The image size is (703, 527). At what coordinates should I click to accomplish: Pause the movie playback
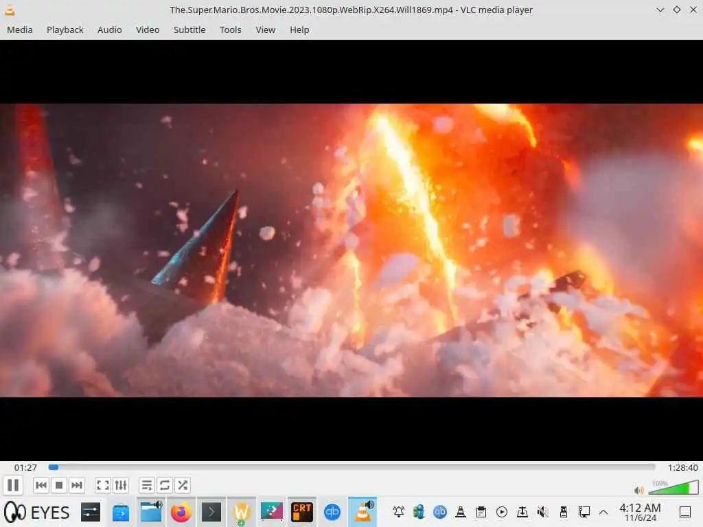13,485
